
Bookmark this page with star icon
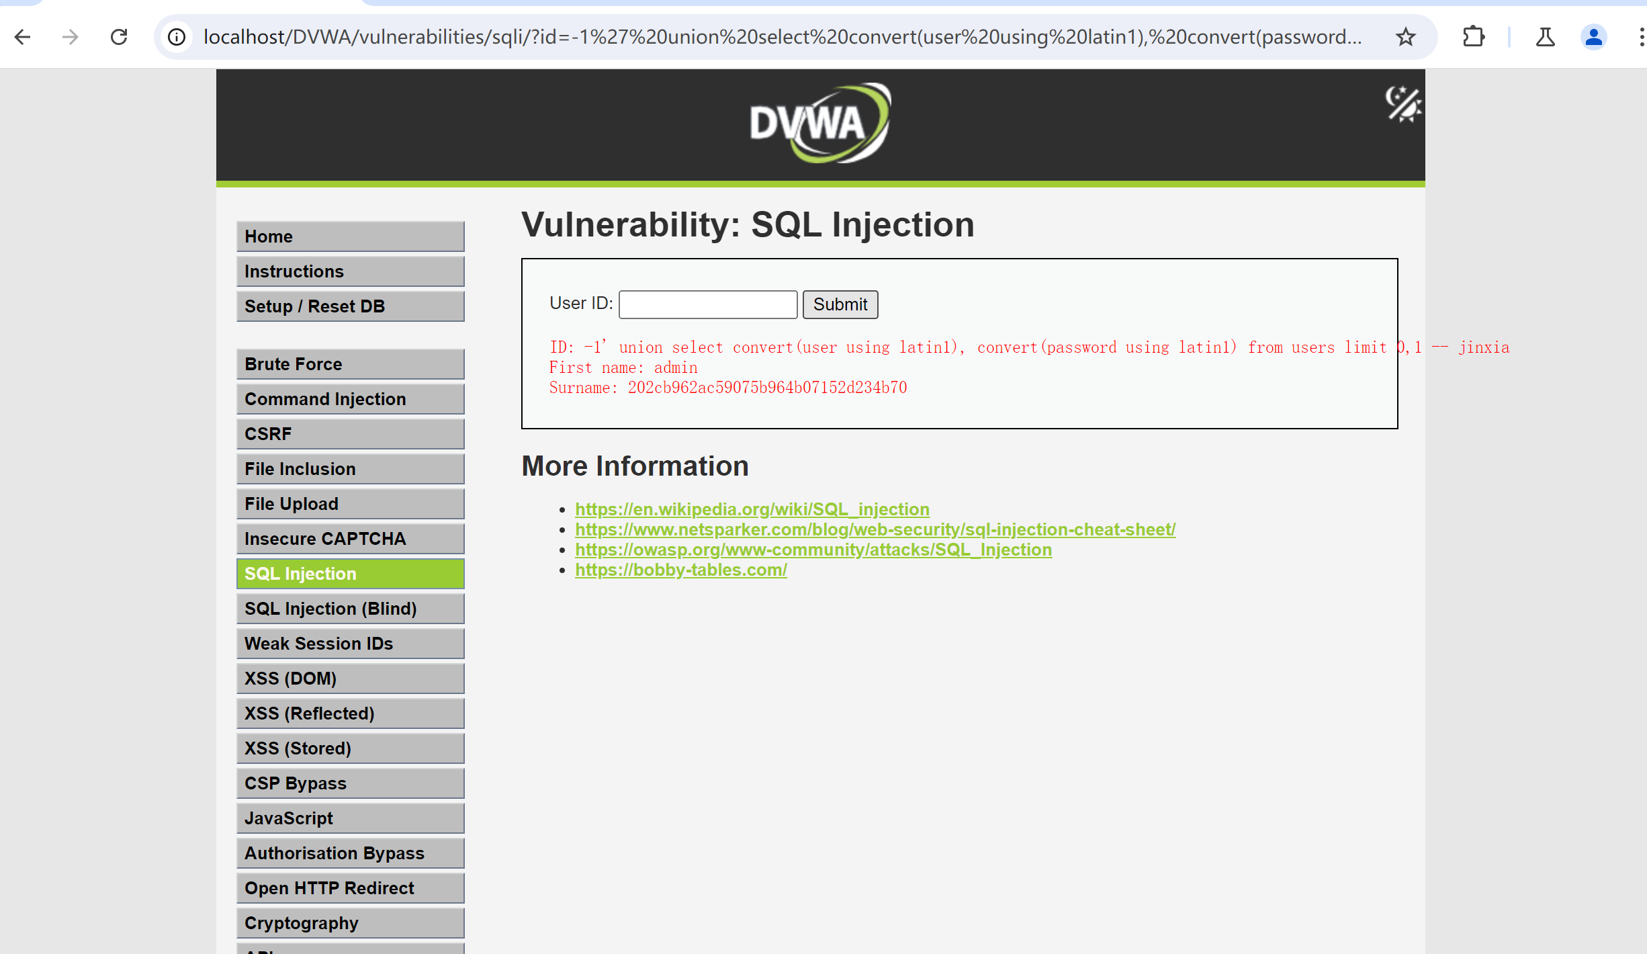[1405, 37]
